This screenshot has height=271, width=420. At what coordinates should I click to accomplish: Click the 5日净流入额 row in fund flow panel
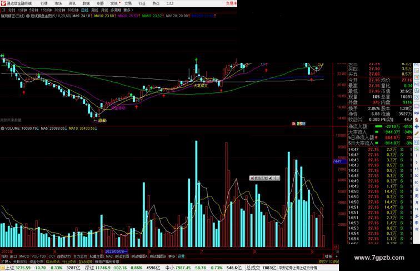pos(380,137)
